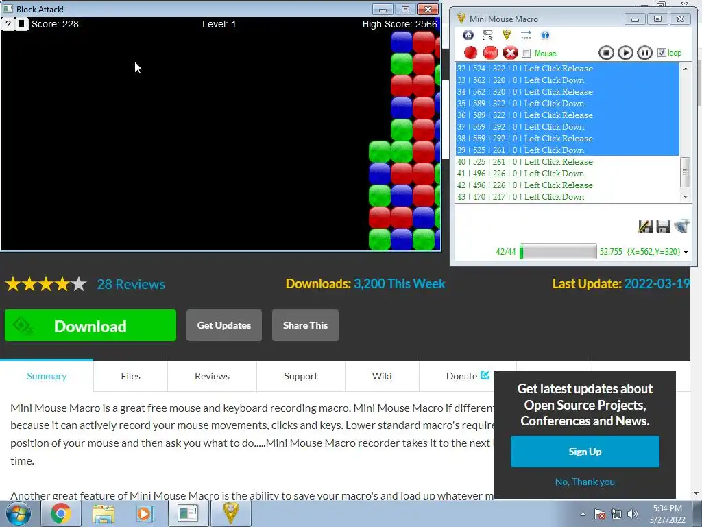Click the network tray icon
The height and width of the screenshot is (527, 702).
(x=616, y=514)
